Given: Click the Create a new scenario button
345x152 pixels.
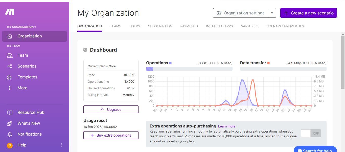Looking at the screenshot, I should click(308, 13).
